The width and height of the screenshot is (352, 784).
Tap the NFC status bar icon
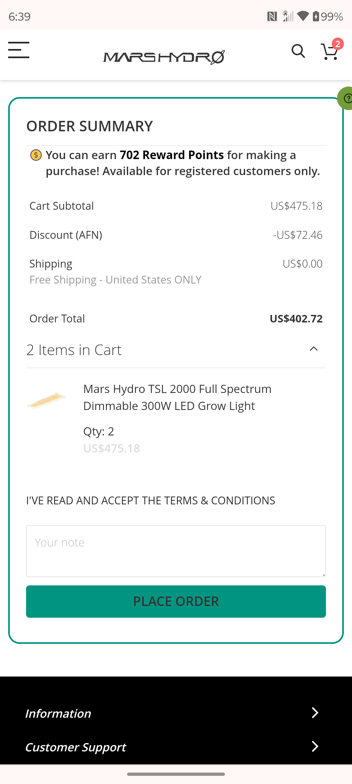point(272,16)
